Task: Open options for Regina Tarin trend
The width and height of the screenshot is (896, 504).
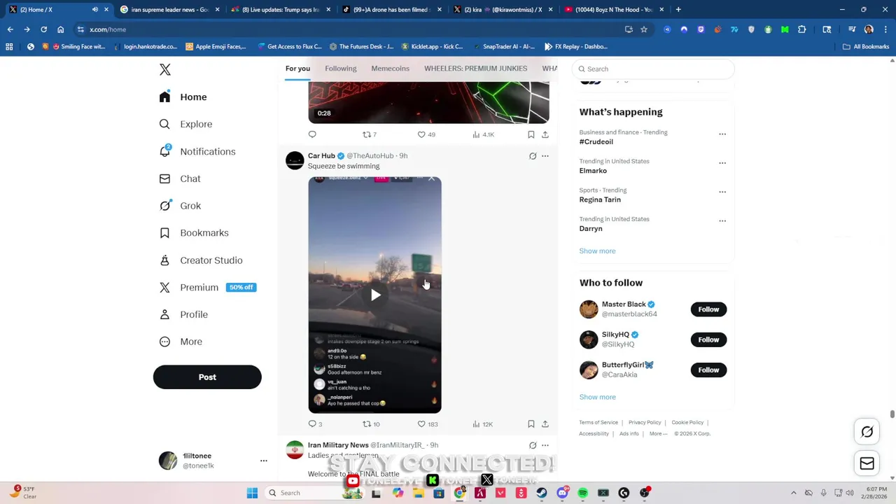Action: [722, 192]
